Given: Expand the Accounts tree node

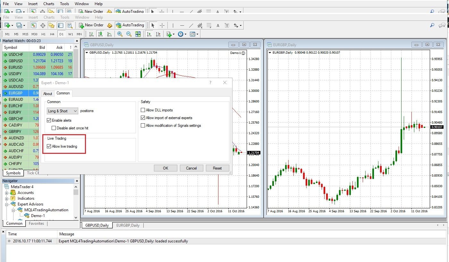Looking at the screenshot, I should [x=6, y=193].
